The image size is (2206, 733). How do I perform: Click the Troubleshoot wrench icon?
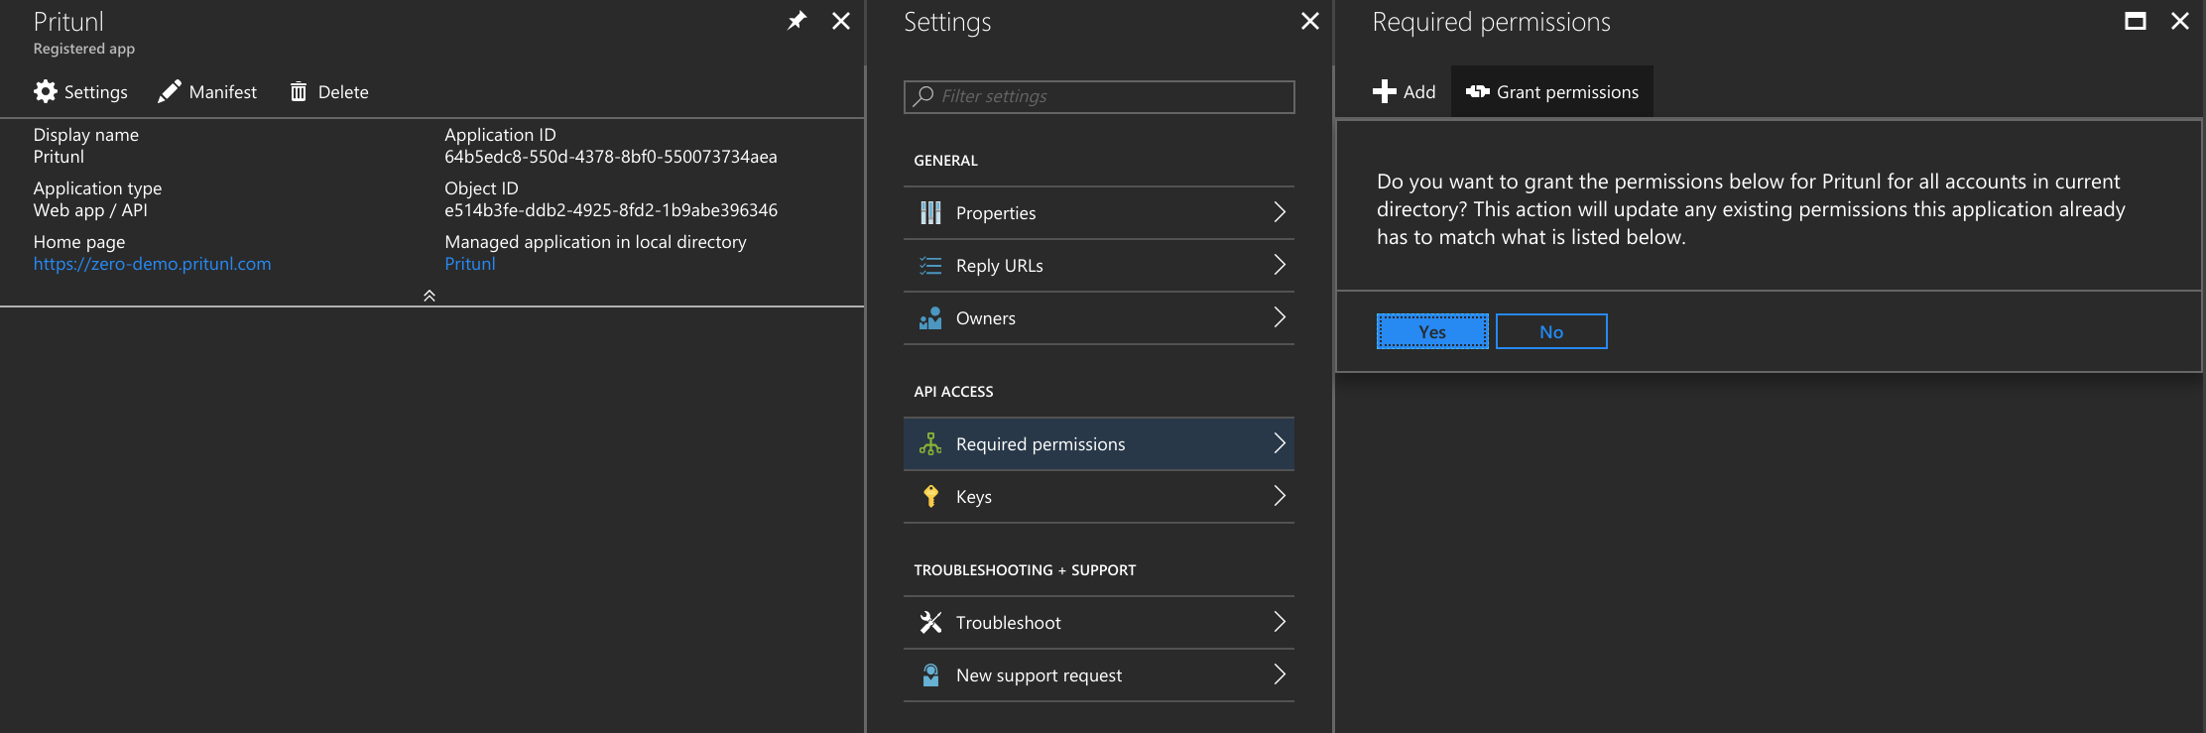coord(930,622)
